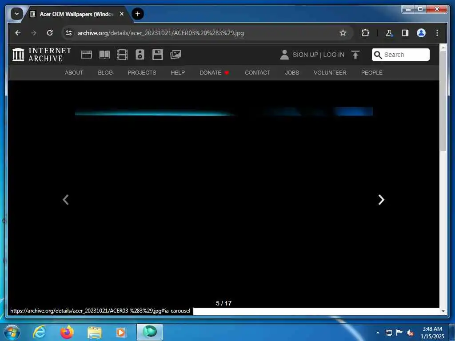Image resolution: width=455 pixels, height=341 pixels.
Task: Go back with the browser back arrow
Action: point(18,33)
